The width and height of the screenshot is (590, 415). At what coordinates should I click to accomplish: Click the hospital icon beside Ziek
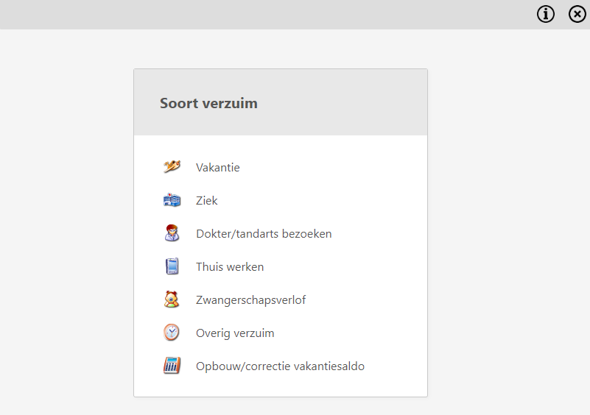172,200
